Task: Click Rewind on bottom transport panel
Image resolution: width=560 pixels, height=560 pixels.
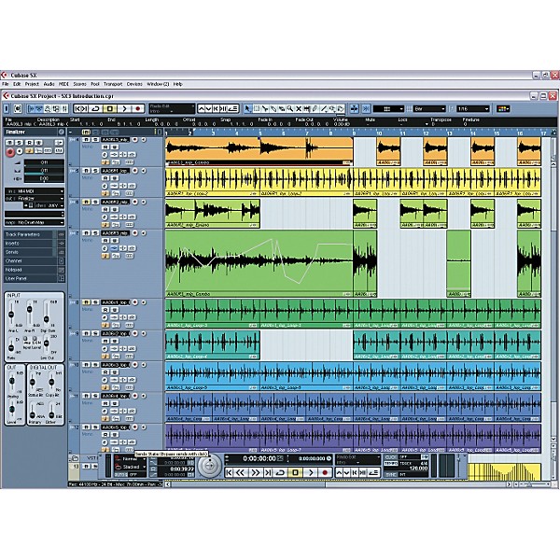Action: coord(241,473)
